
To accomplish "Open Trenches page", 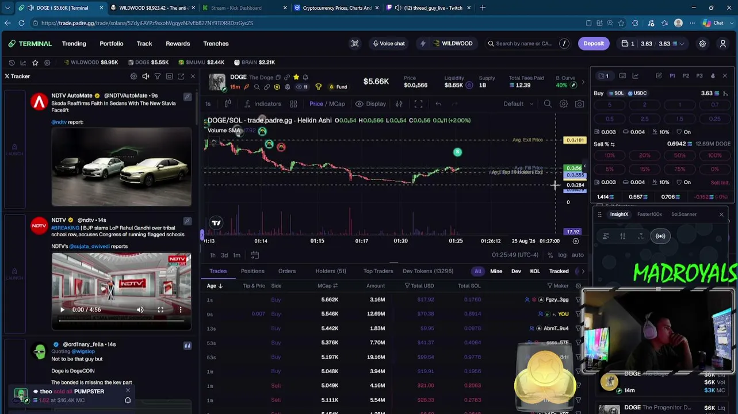I will (x=216, y=44).
